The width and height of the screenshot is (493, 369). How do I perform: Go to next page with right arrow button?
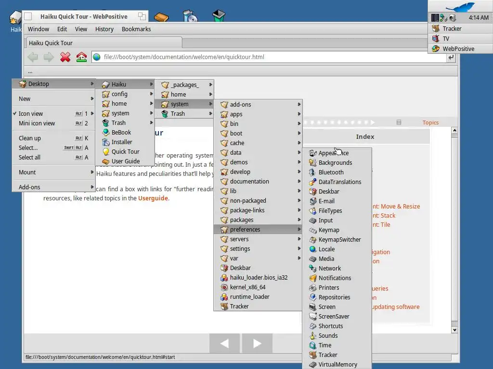click(x=257, y=343)
